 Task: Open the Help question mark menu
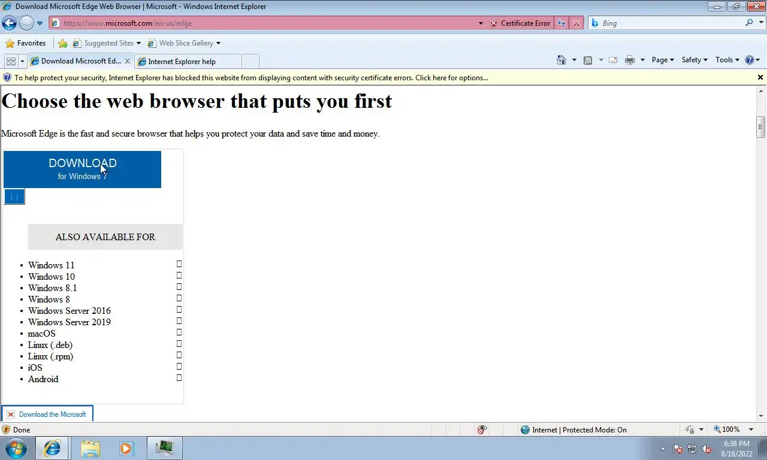coord(752,60)
